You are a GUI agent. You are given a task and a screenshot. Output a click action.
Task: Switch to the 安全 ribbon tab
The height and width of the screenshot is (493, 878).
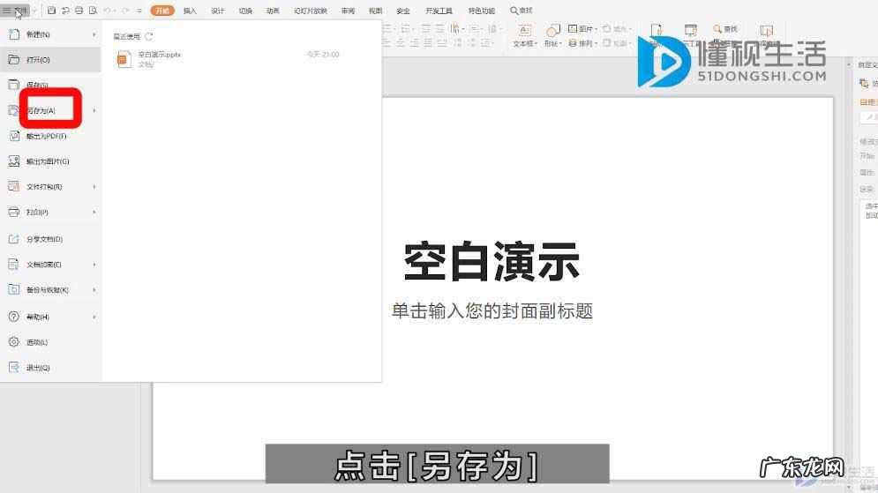tap(403, 11)
